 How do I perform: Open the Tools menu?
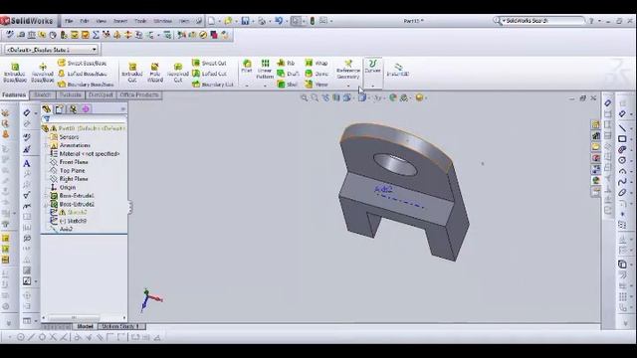[140, 21]
